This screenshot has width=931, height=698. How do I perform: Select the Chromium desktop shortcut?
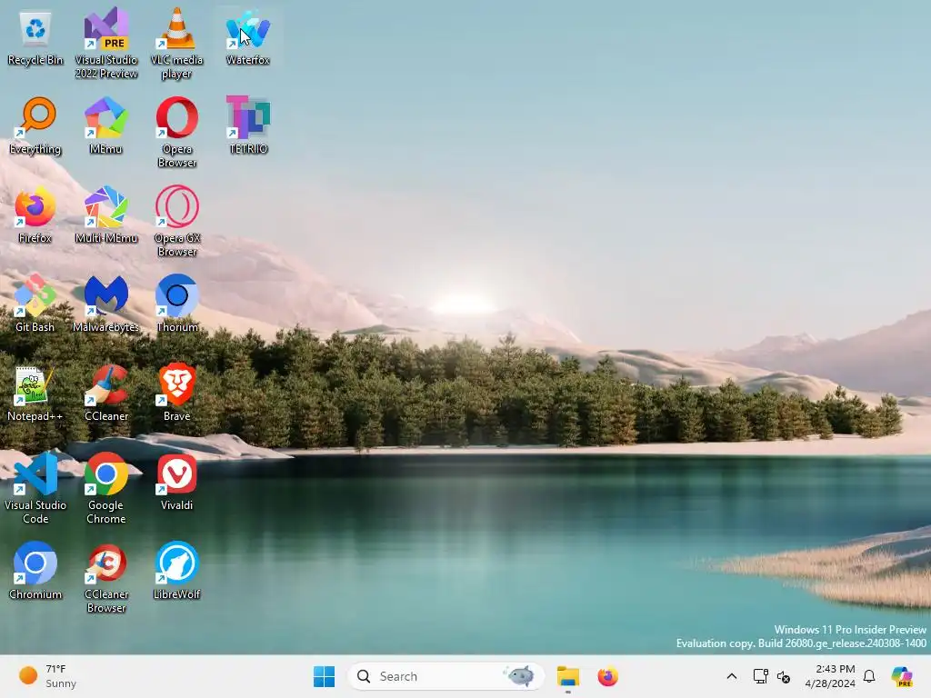35,571
